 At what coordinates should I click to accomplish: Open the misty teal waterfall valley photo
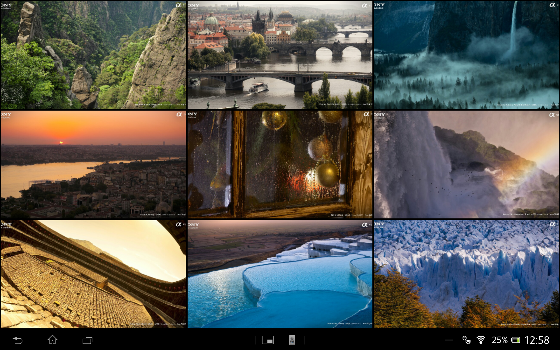click(467, 55)
